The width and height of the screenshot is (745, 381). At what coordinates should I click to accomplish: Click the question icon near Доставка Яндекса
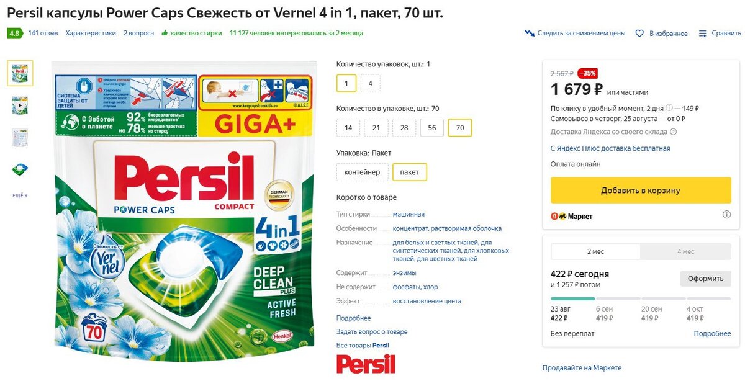674,132
